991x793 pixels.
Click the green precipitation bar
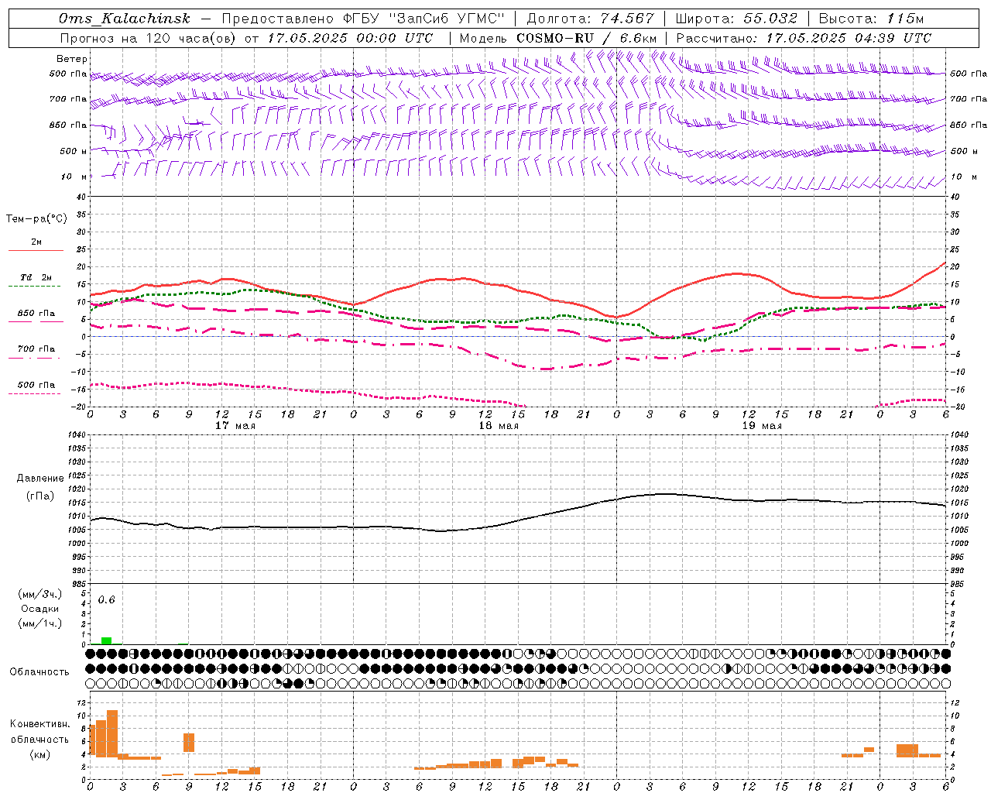107,640
